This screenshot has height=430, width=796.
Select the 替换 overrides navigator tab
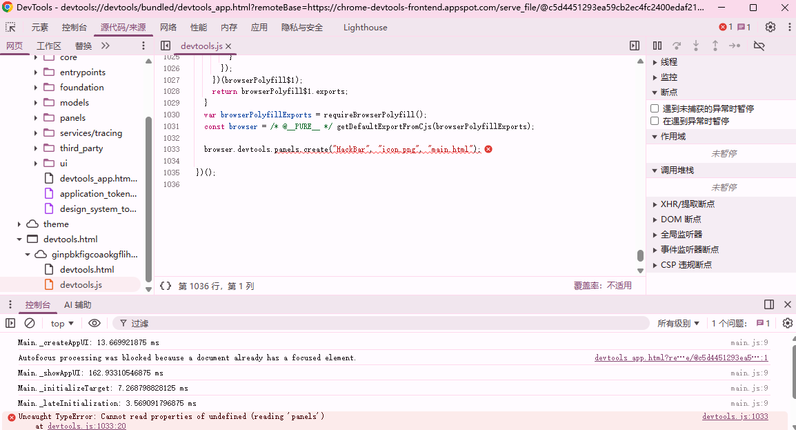[x=83, y=46]
